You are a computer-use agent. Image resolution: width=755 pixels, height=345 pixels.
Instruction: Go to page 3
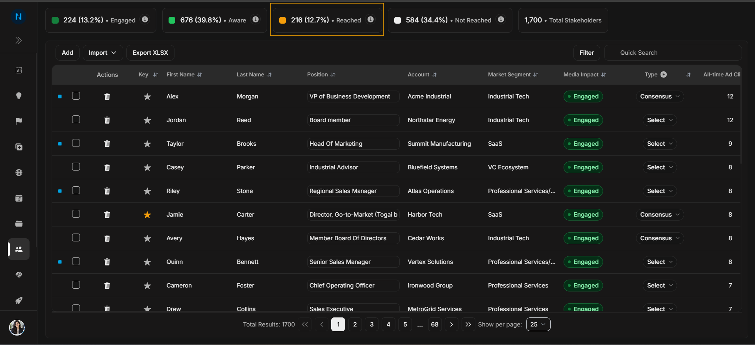coord(372,325)
